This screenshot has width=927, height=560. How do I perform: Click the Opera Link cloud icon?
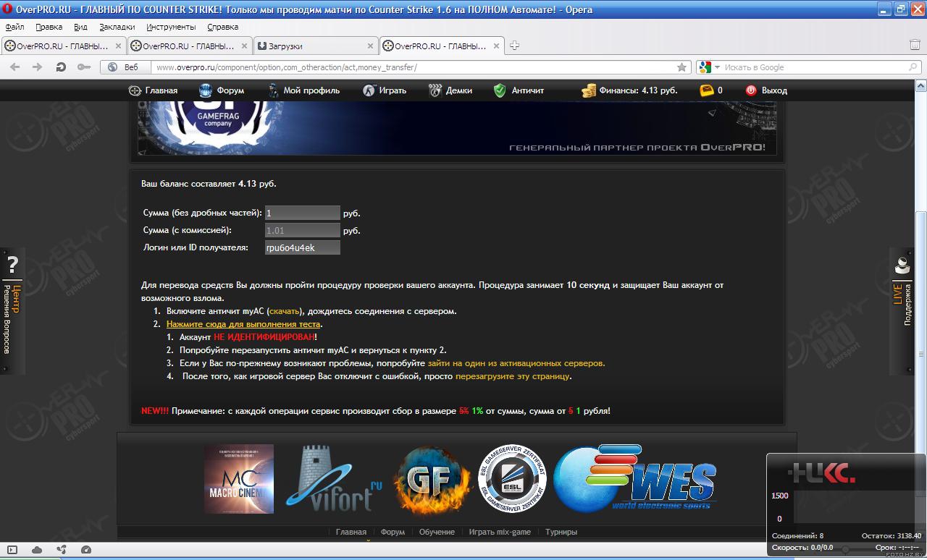[37, 550]
